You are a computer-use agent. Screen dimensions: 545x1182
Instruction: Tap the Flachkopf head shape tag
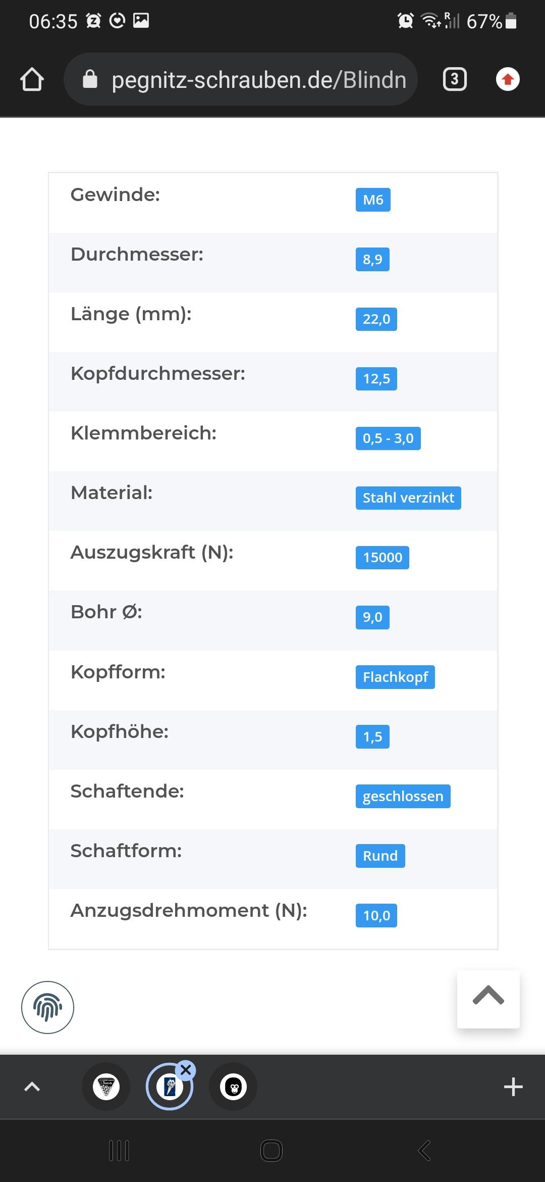395,677
